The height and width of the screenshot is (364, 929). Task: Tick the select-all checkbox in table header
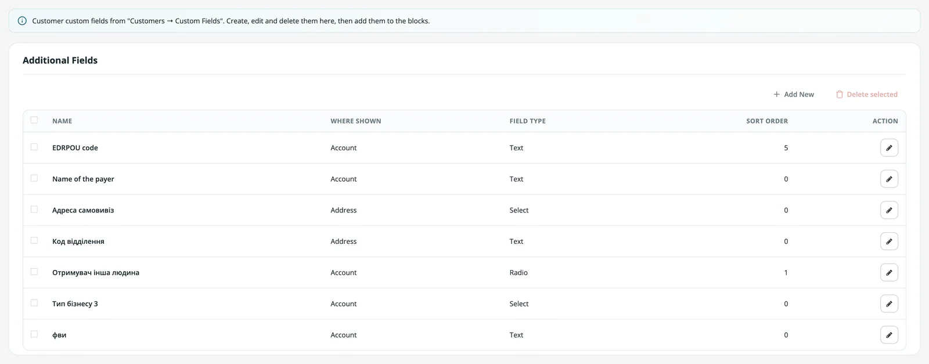[x=34, y=120]
